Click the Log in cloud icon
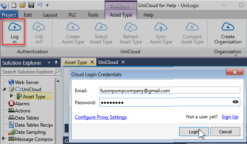Screen dimensions: 247x144 click(15, 27)
